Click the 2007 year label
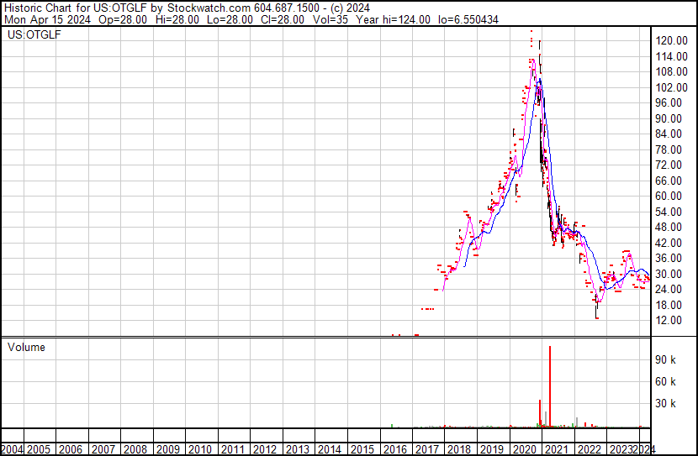 (x=103, y=449)
